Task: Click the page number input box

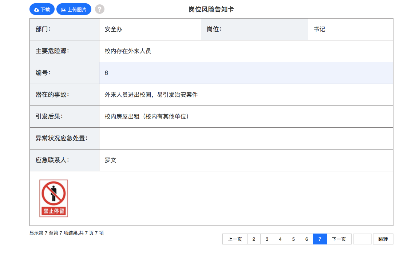Action: [x=362, y=239]
